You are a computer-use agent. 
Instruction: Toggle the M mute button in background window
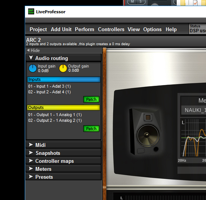(x=132, y=2)
